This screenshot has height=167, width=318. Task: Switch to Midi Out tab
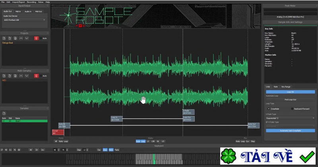(39, 12)
